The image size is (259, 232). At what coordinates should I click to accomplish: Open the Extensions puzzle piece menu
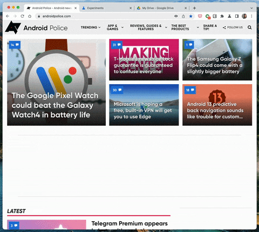(222, 16)
